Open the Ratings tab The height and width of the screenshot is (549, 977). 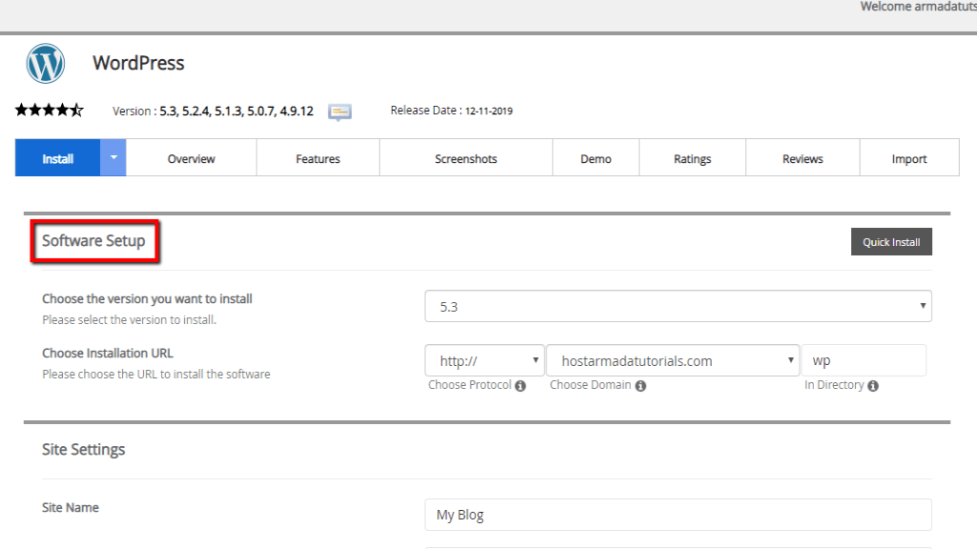[x=693, y=158]
